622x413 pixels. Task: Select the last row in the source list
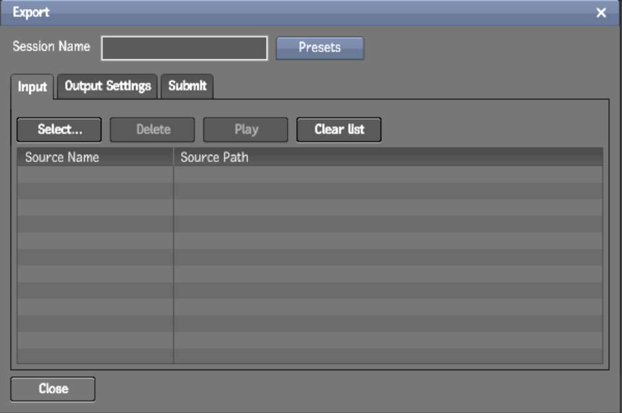[309, 356]
